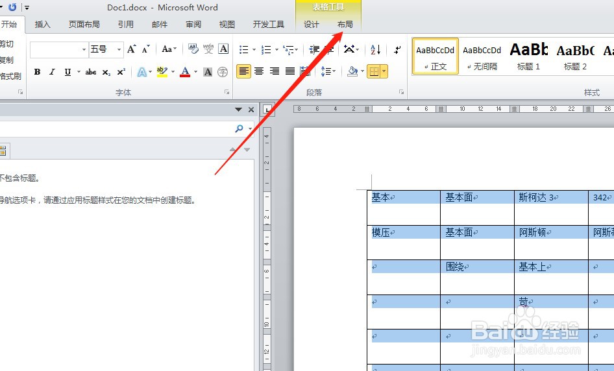Viewport: 614px width, 371px height.
Task: Close navigation pane X button
Action: click(x=251, y=110)
